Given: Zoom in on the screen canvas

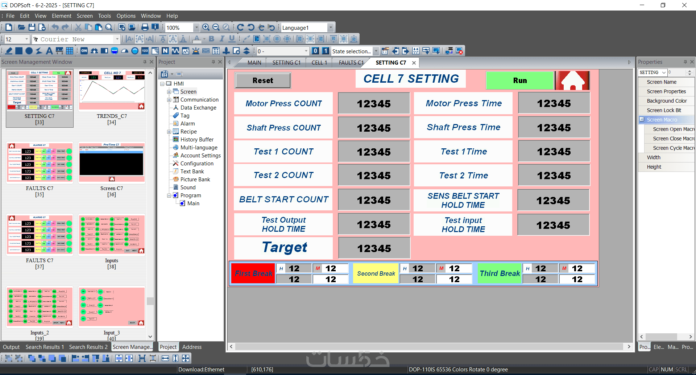Looking at the screenshot, I should click(x=206, y=27).
